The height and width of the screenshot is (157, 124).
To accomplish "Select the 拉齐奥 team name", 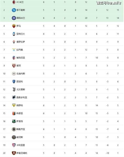I will 20,50.
